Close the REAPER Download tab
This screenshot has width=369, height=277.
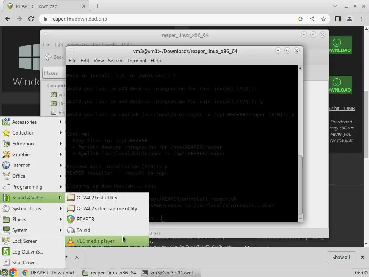coord(84,6)
